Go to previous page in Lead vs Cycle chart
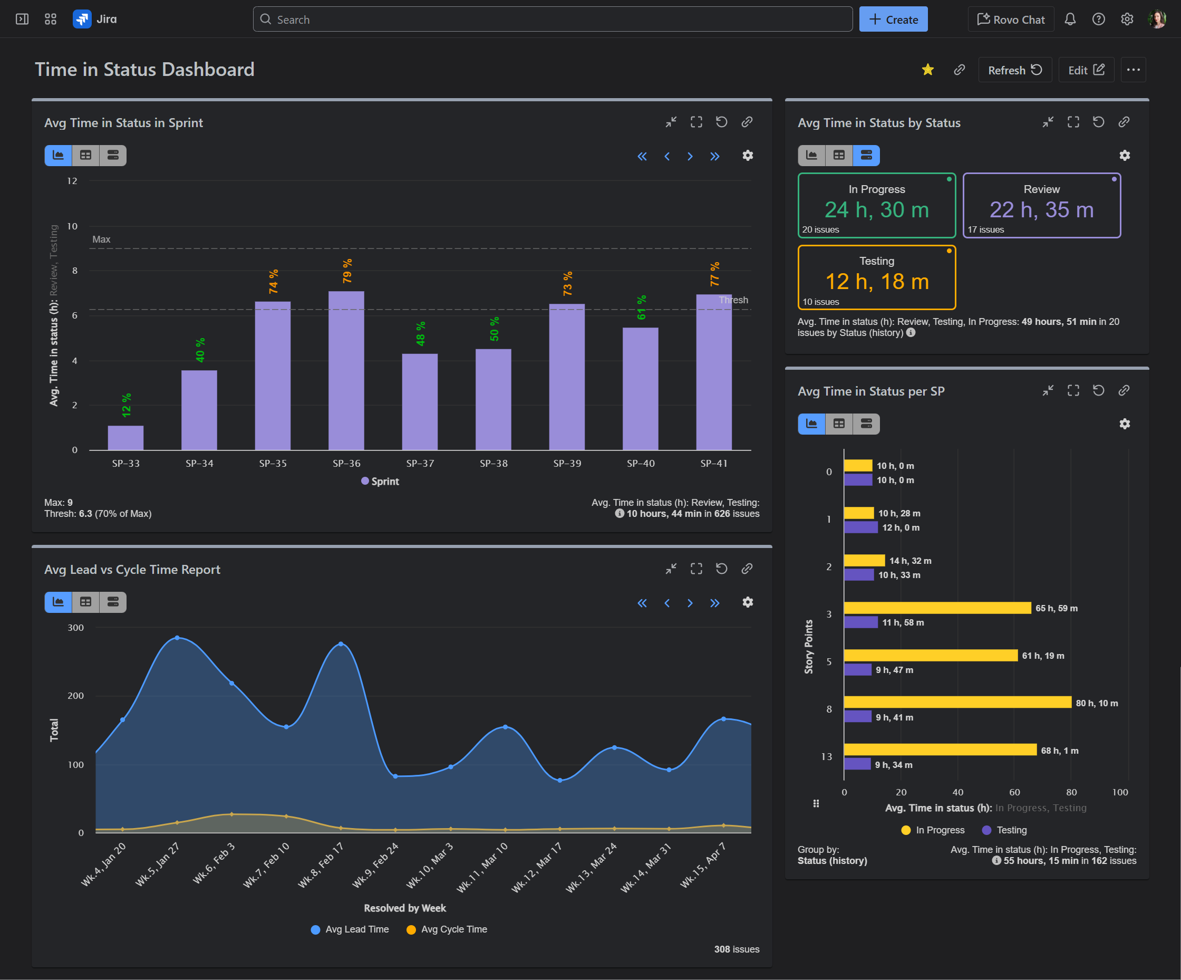Image resolution: width=1181 pixels, height=980 pixels. 667,603
